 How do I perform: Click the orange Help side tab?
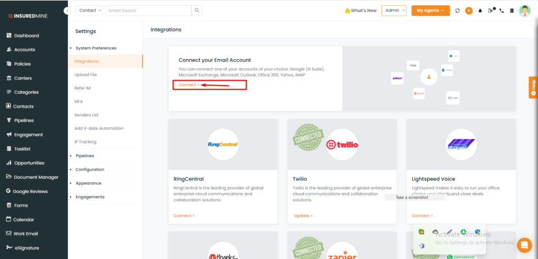point(533,88)
